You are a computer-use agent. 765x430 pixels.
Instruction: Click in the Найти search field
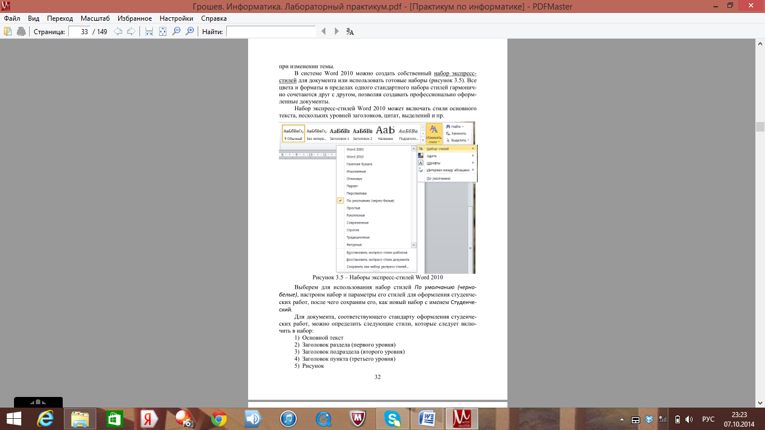click(x=271, y=31)
